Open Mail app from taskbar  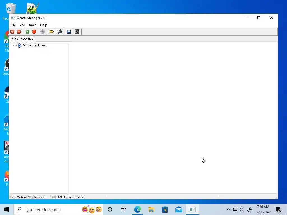[x=179, y=209]
